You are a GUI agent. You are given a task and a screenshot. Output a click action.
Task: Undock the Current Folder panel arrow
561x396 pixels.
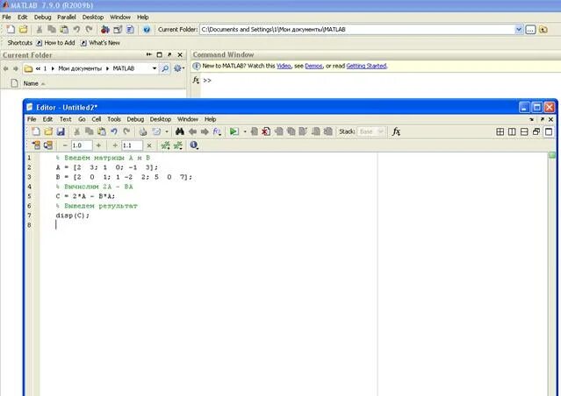[x=169, y=54]
